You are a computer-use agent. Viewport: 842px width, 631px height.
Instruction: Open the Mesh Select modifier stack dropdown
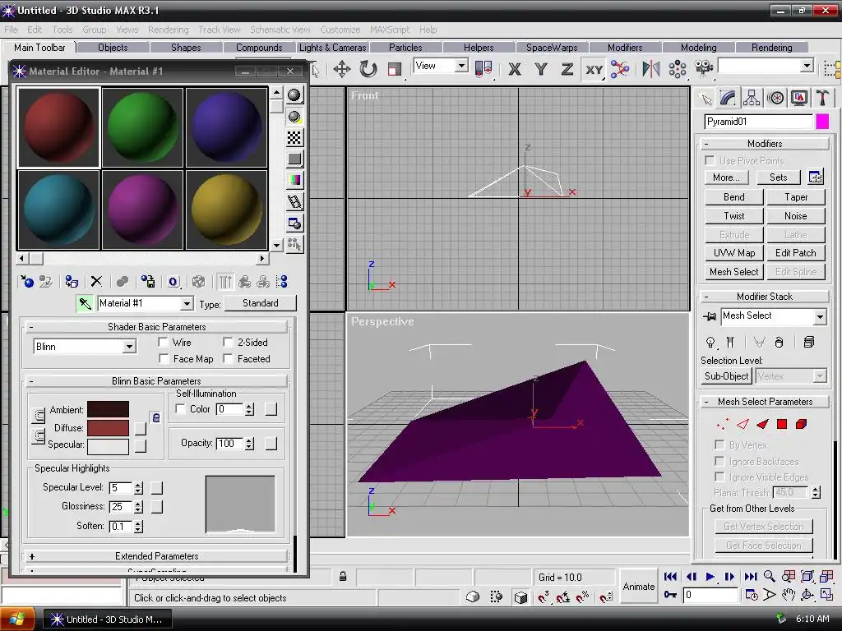[x=820, y=316]
